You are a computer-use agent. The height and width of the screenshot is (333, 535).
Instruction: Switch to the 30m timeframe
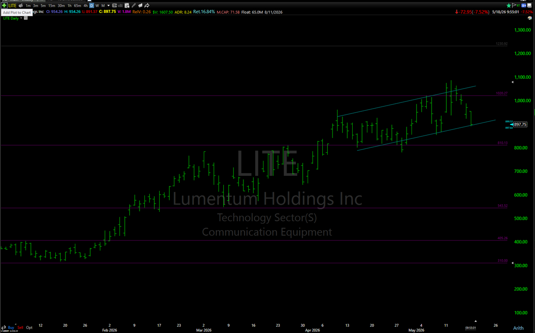pyautogui.click(x=62, y=6)
